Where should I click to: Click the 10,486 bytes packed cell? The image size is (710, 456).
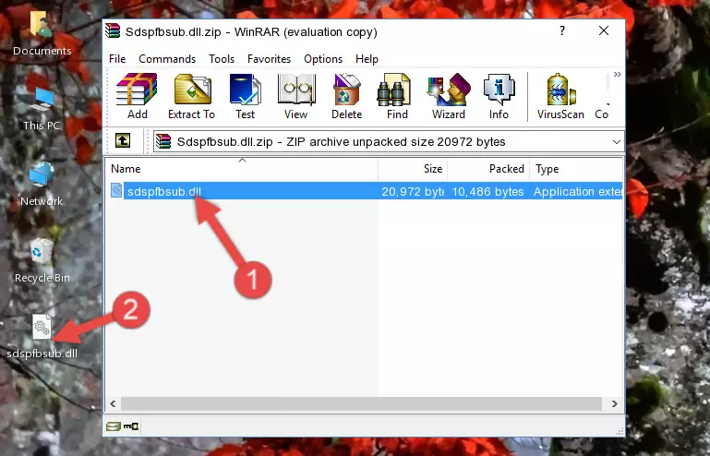[487, 192]
